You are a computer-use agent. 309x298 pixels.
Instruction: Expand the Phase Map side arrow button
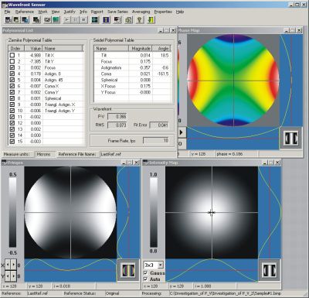[182, 132]
